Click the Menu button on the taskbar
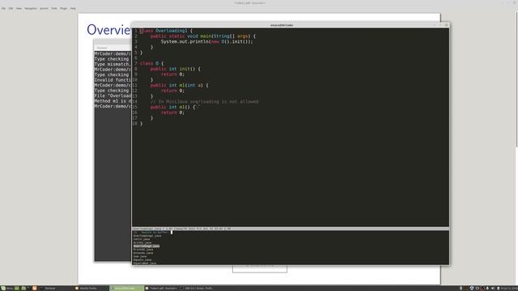The image size is (518, 291). [x=7, y=288]
